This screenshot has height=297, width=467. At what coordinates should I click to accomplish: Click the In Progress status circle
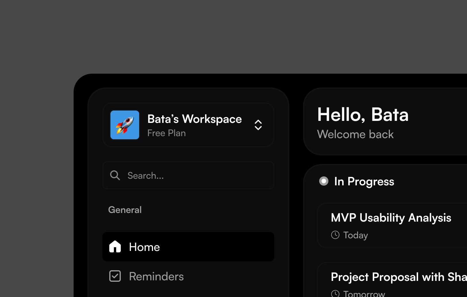click(x=324, y=181)
